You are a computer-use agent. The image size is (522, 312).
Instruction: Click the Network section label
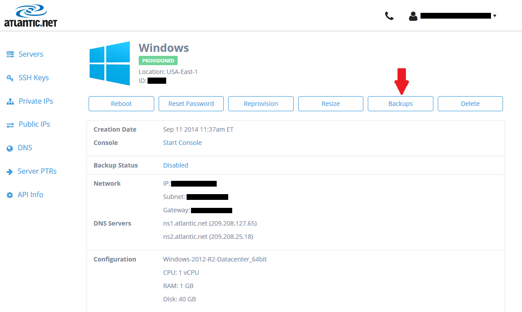tap(107, 183)
